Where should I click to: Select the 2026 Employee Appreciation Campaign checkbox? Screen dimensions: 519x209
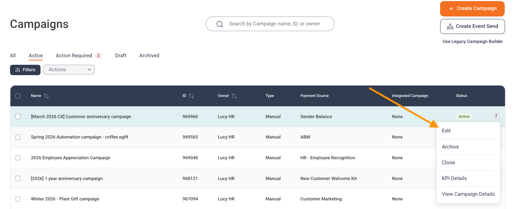[18, 158]
